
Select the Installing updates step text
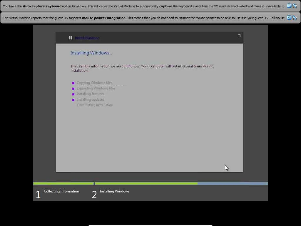click(90, 99)
